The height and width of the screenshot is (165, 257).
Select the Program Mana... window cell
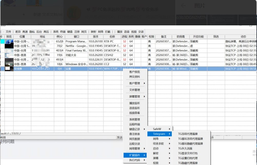(76, 42)
